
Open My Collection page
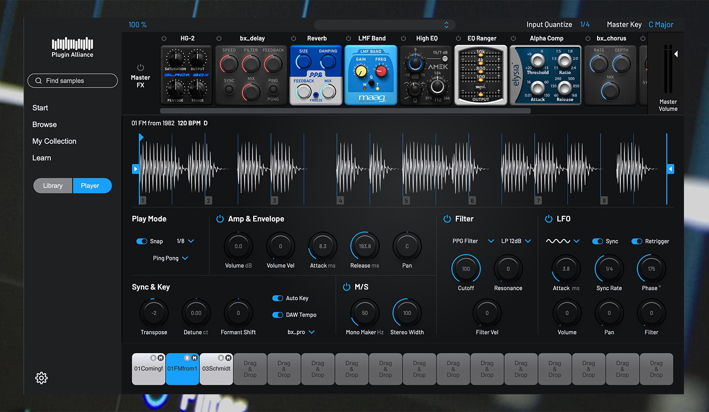(54, 141)
